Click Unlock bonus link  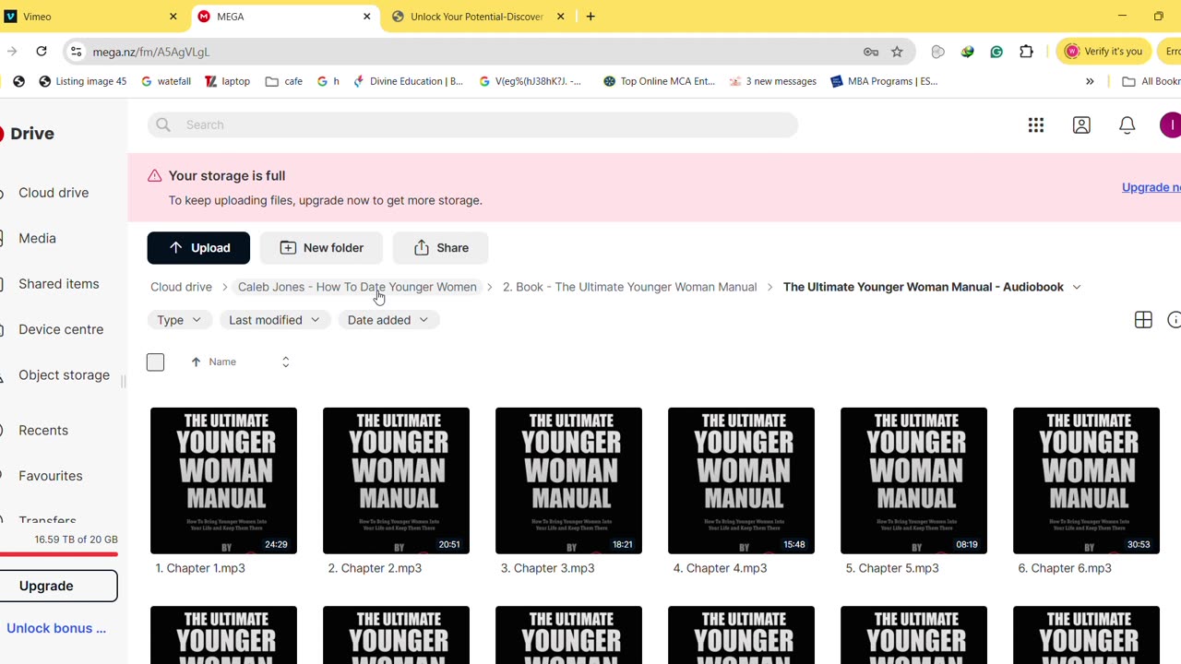point(56,628)
